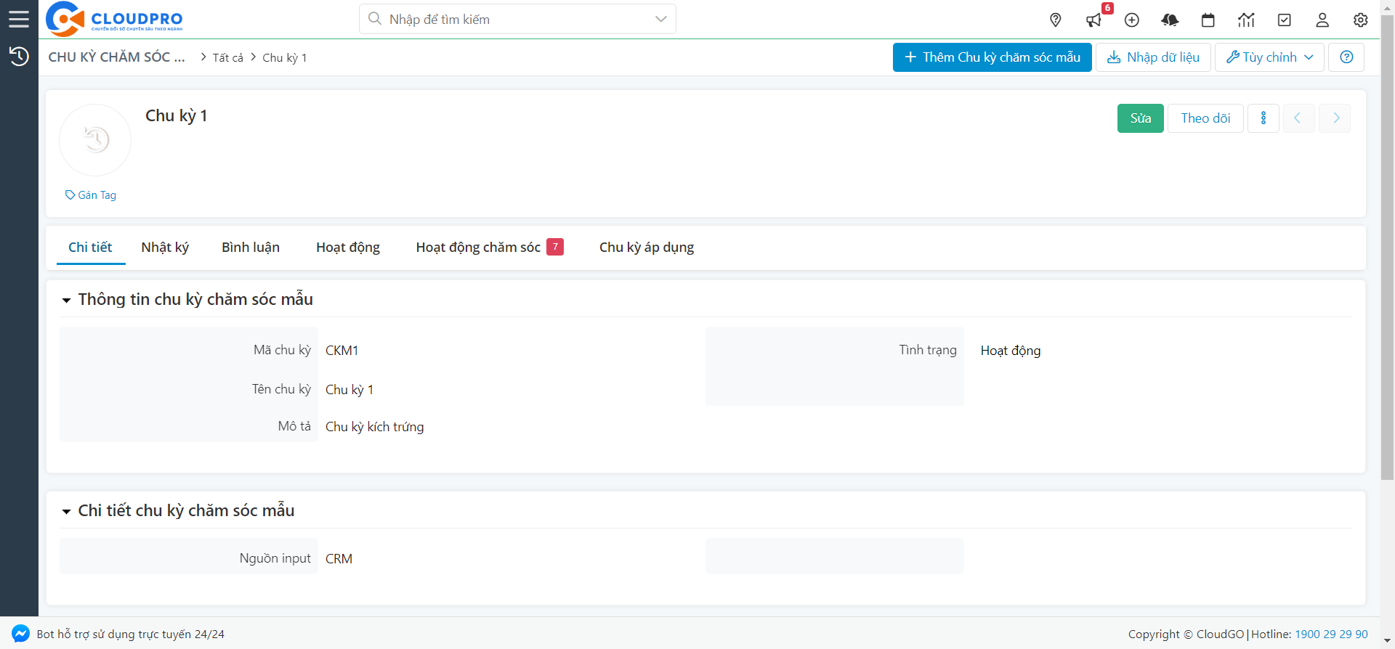Click the search input field
Viewport: 1395px width, 649px height.
[519, 19]
